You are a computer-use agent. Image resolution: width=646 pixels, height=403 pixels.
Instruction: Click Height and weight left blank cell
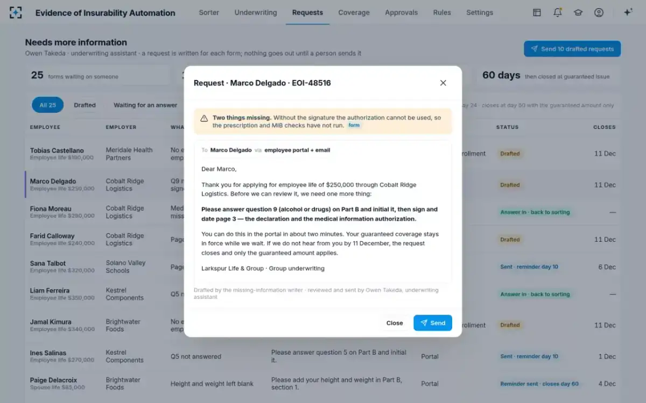pyautogui.click(x=212, y=384)
